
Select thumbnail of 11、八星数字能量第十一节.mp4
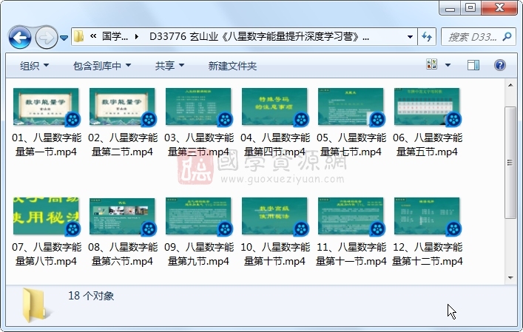click(351, 216)
